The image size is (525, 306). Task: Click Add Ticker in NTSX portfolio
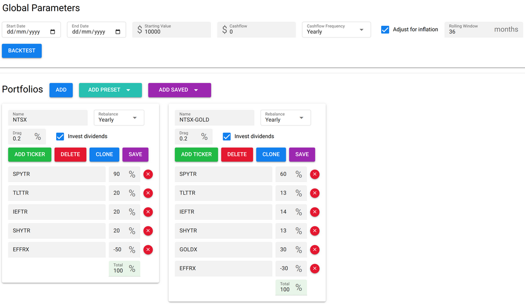point(30,154)
